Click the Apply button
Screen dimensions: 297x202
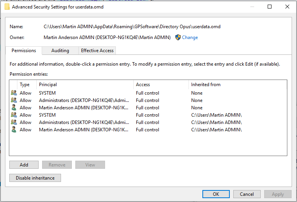click(278, 194)
